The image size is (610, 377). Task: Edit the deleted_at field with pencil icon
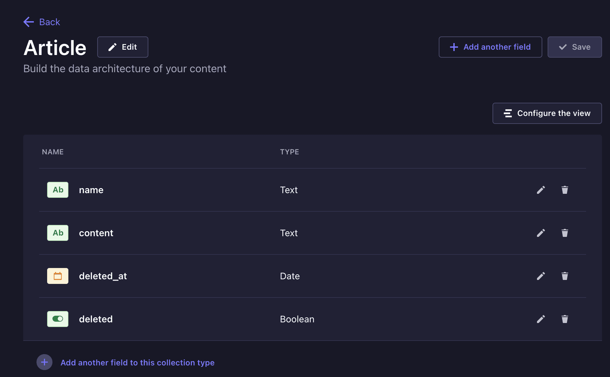pyautogui.click(x=541, y=276)
